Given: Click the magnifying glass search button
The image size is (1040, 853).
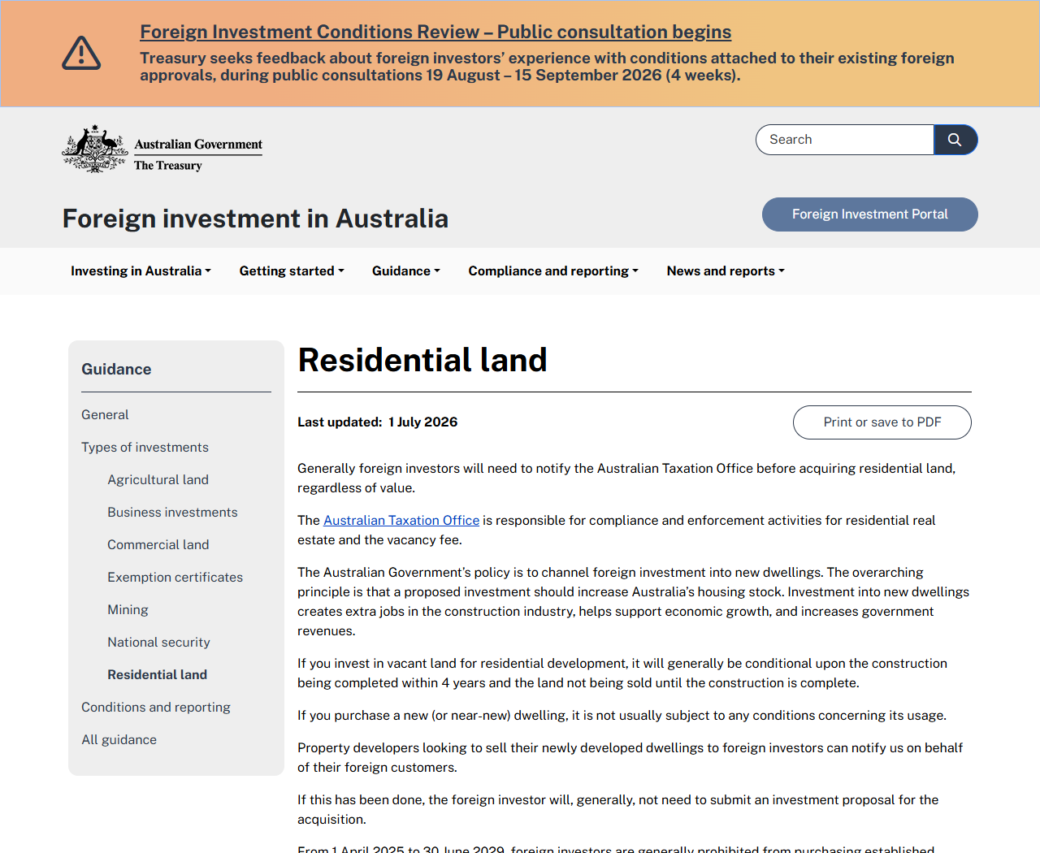Looking at the screenshot, I should (955, 140).
